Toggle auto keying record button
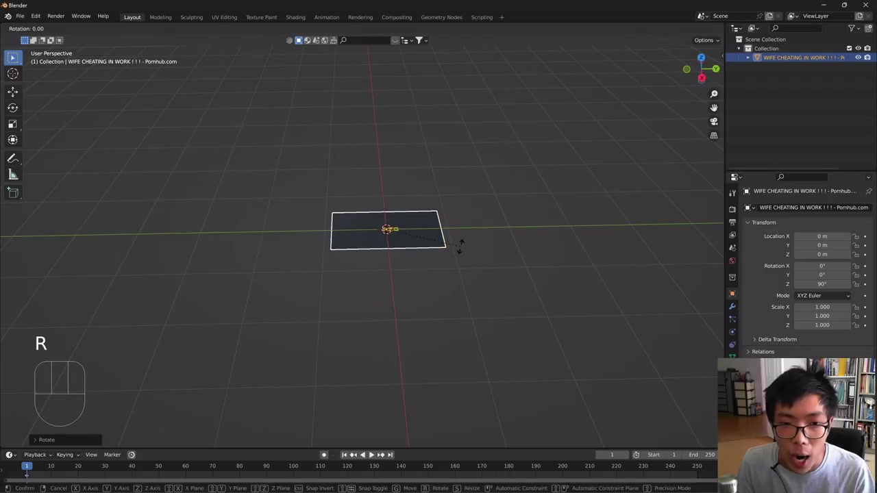 click(x=324, y=455)
